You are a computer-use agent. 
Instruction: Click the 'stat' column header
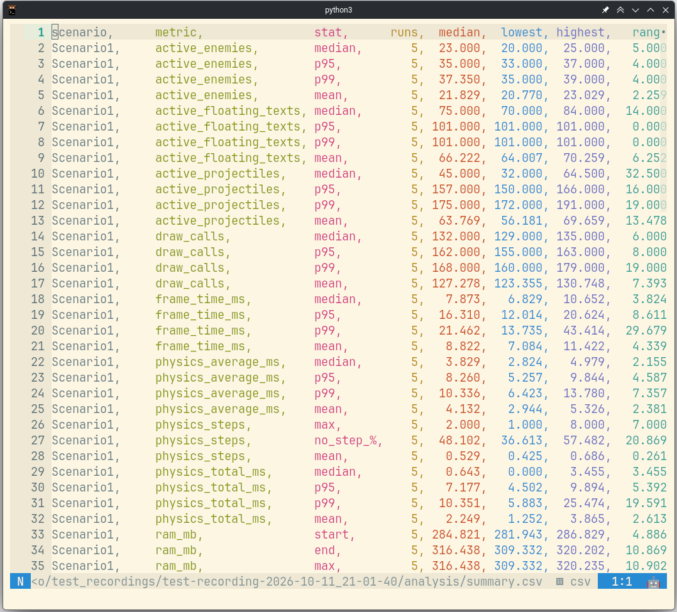tap(328, 33)
